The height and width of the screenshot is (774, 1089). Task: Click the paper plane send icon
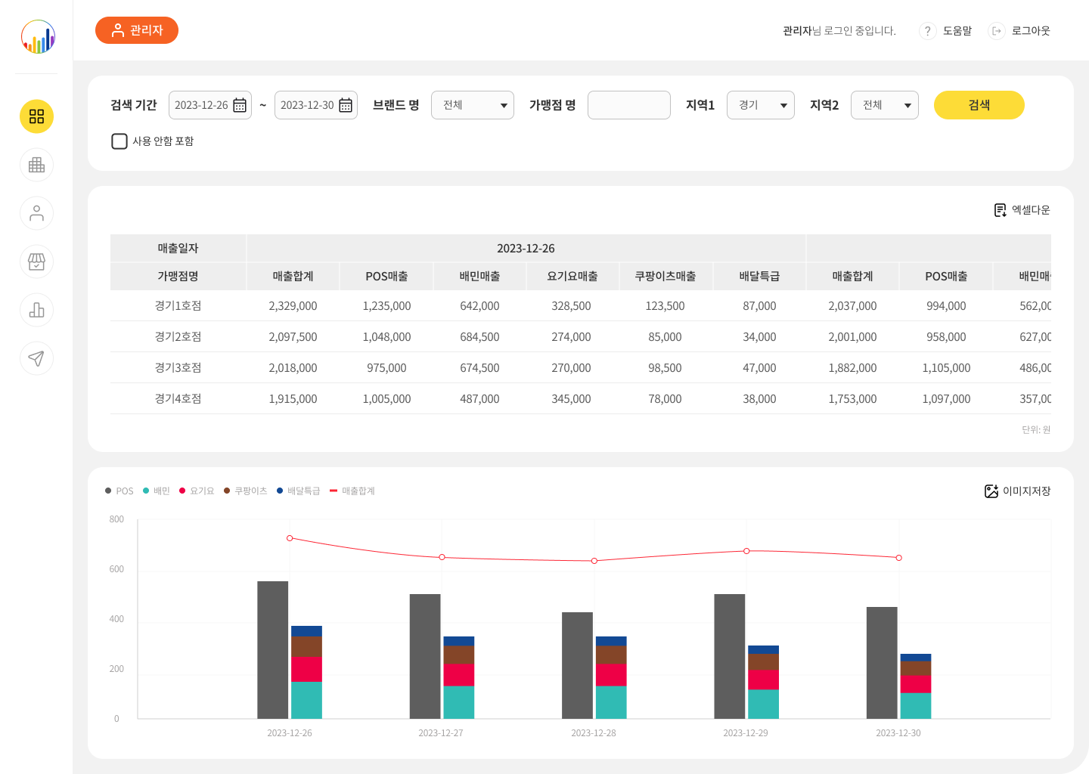coord(36,358)
